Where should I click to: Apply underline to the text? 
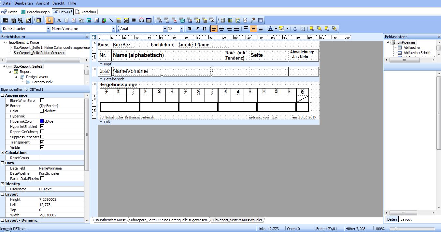204,29
